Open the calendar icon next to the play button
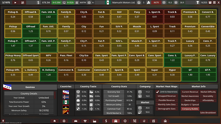Screen dimensions: 221x124 23,3
